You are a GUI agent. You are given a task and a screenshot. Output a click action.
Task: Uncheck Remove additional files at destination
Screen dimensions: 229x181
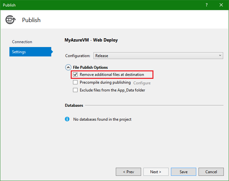(75, 75)
